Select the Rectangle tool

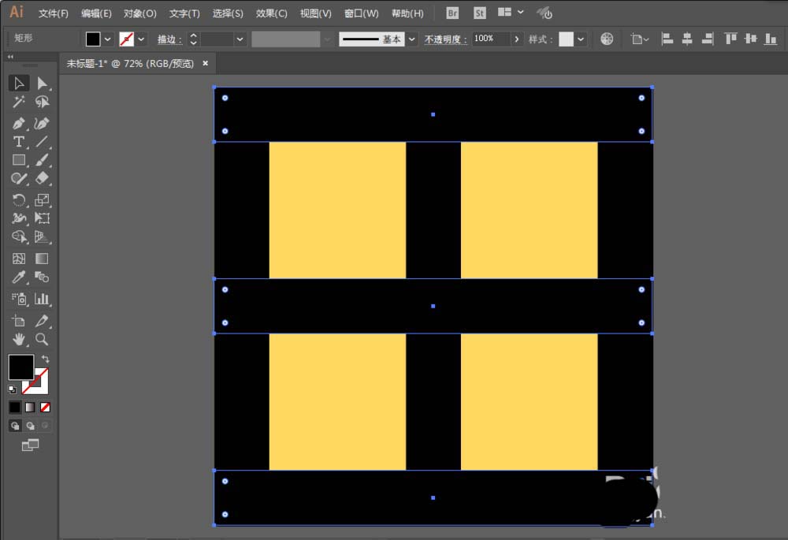pos(19,160)
